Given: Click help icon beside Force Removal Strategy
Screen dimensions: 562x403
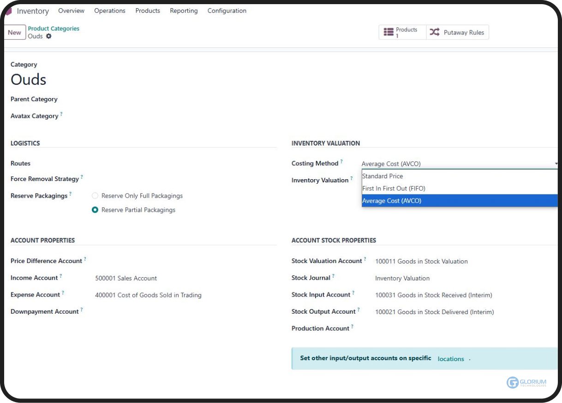Looking at the screenshot, I should click(82, 177).
